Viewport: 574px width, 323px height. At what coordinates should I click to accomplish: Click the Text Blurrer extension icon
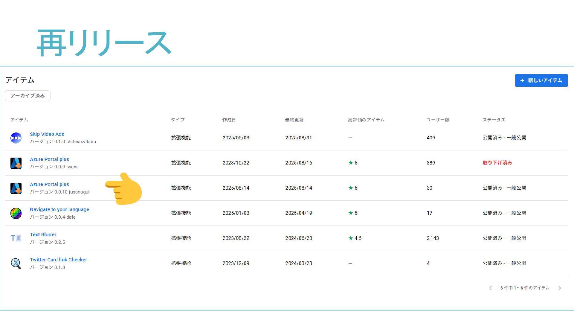(16, 238)
